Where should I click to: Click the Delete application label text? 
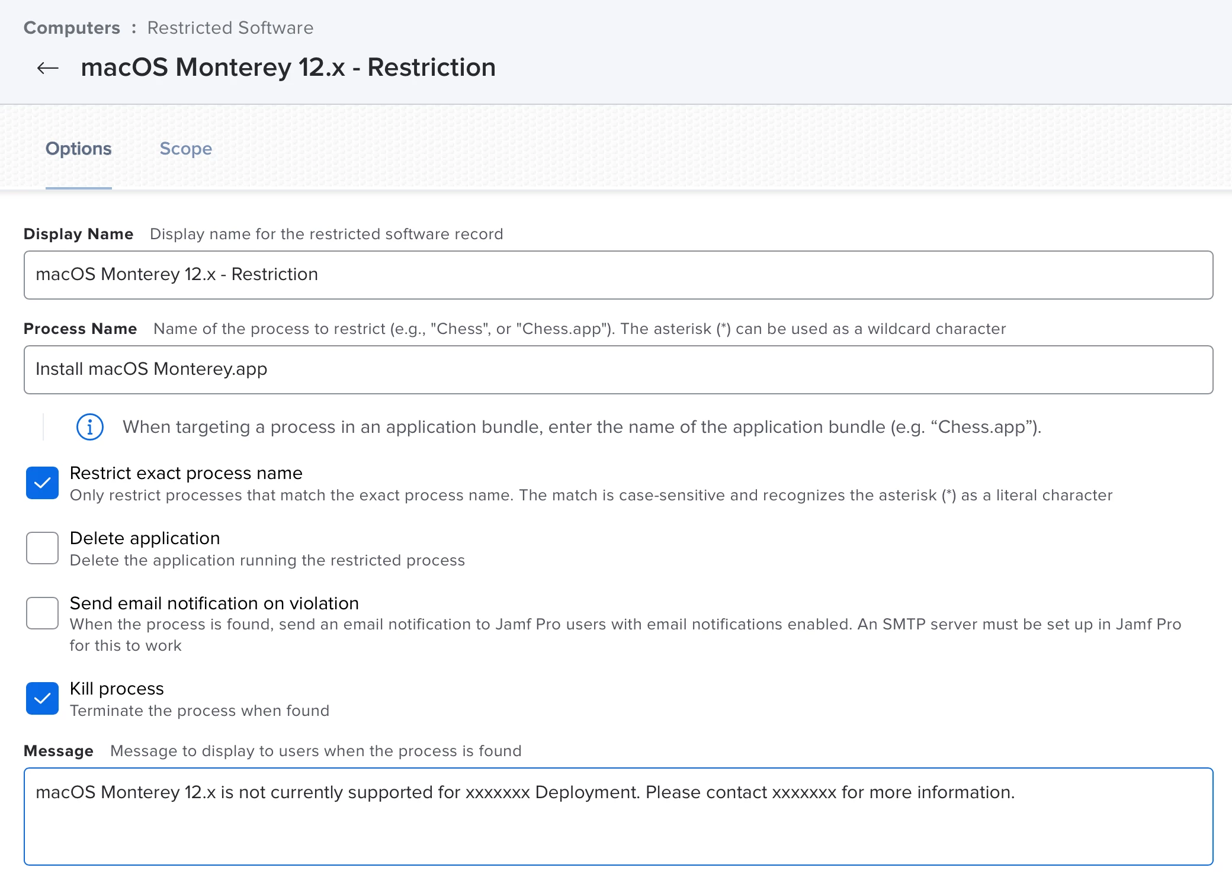click(145, 538)
